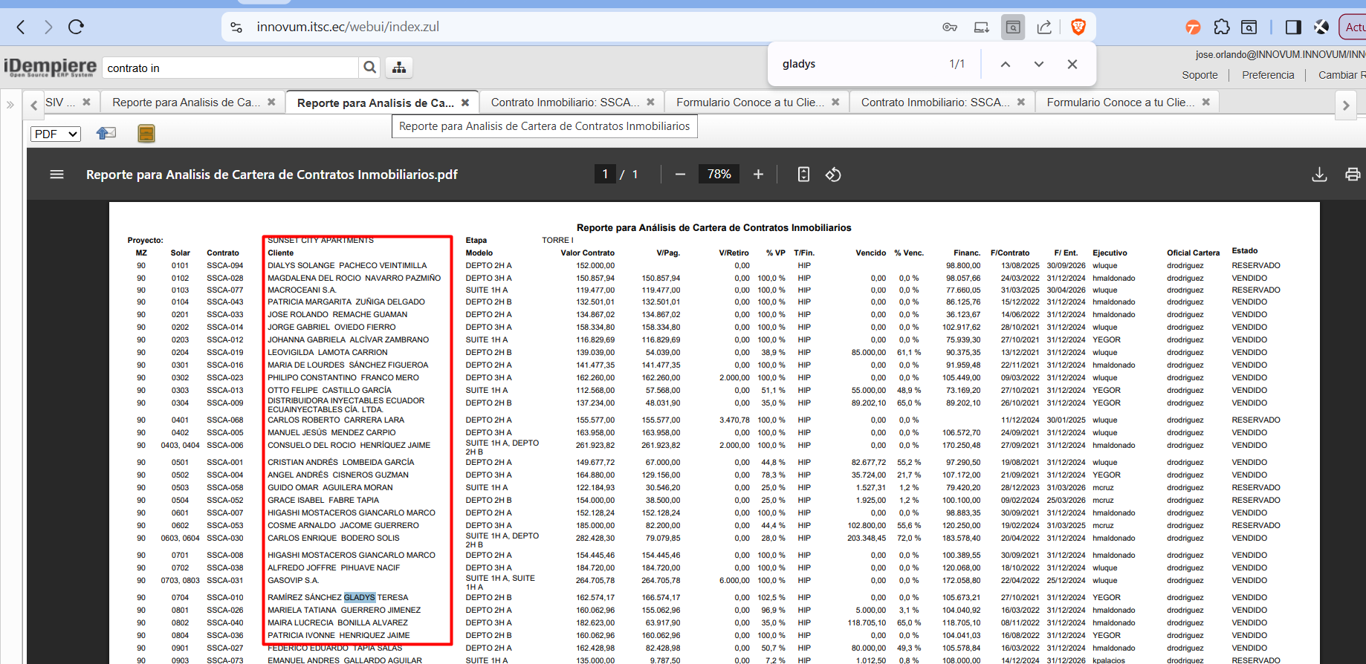
Task: Click the PDF viewer sidebar menu icon
Action: point(56,175)
